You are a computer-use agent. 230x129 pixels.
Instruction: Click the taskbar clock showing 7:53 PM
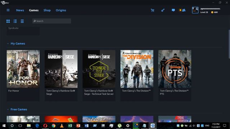(x=216, y=126)
